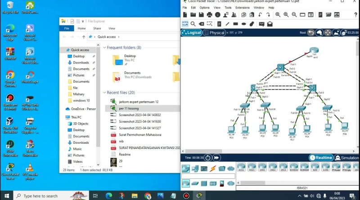Select the 4331 router model
This screenshot has width=360, height=200.
(241, 167)
